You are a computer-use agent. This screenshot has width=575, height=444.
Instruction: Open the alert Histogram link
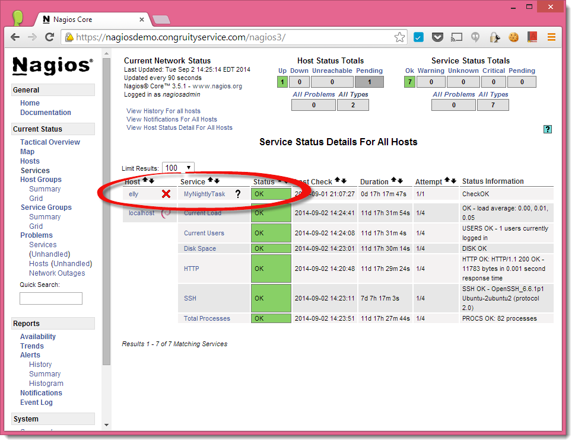[46, 384]
